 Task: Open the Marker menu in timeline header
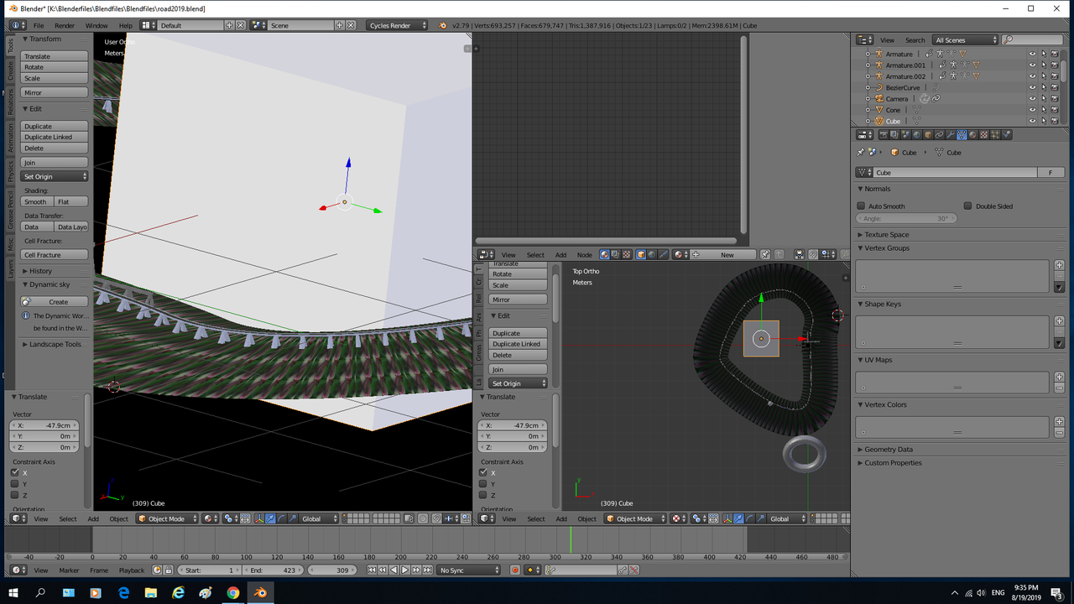69,570
